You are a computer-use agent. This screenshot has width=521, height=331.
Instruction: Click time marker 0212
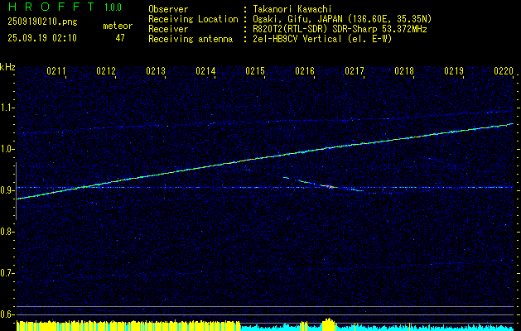106,71
